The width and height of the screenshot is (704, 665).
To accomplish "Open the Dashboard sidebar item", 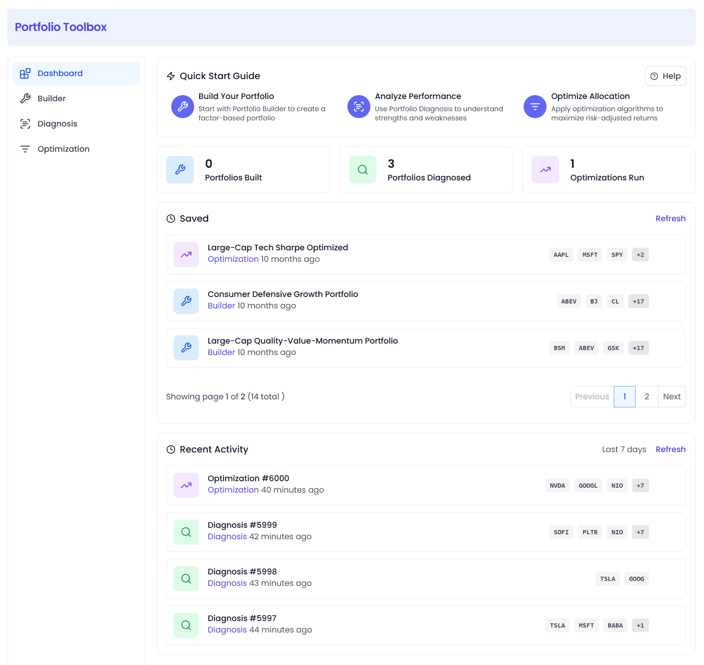I will (x=76, y=73).
